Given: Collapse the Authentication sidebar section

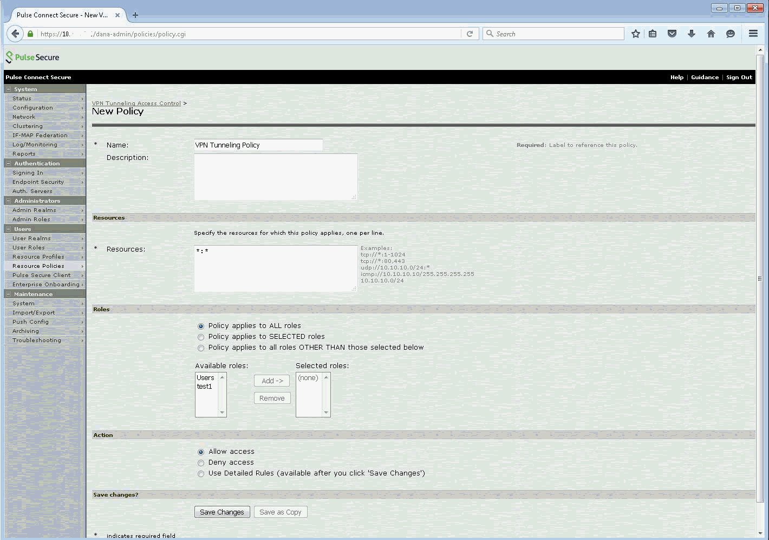Looking at the screenshot, I should tap(9, 163).
